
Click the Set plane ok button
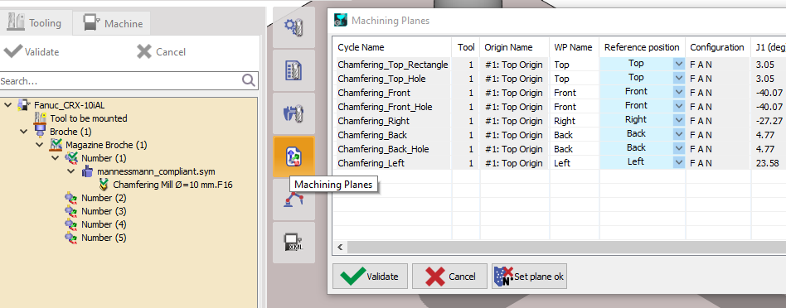point(529,277)
